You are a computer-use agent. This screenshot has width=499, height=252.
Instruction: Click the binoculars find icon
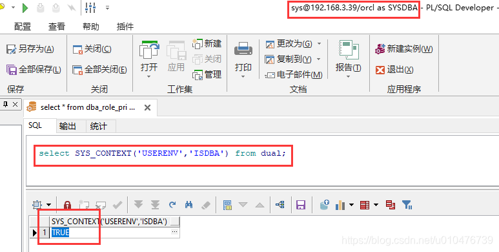188,205
